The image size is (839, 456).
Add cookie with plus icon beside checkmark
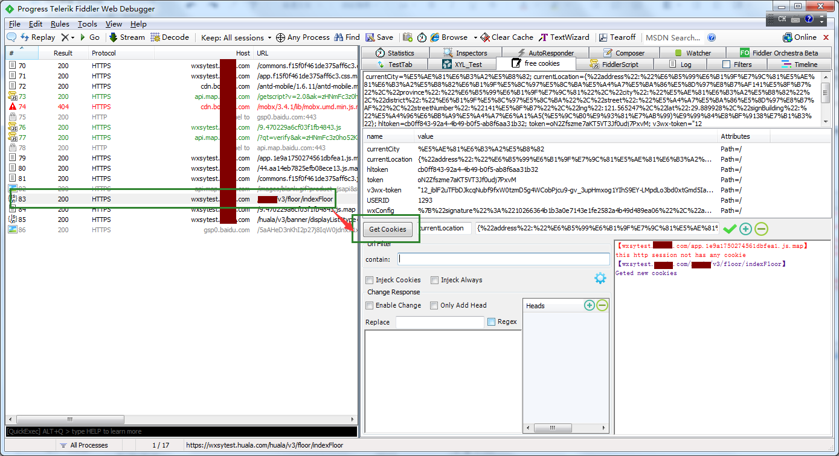pyautogui.click(x=746, y=229)
